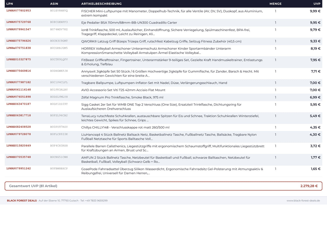
Task: Click the MENGE column header
Action: 275,4
